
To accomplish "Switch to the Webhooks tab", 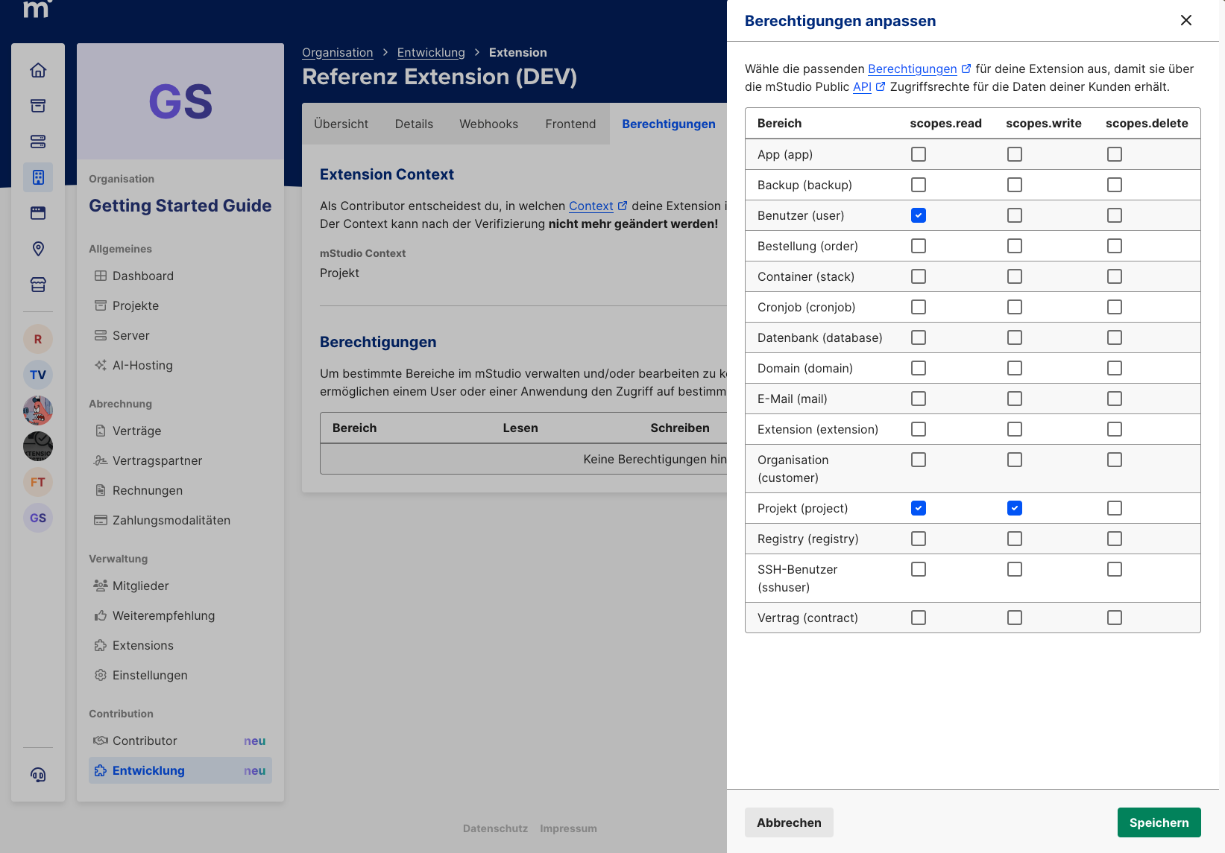I will pyautogui.click(x=488, y=124).
